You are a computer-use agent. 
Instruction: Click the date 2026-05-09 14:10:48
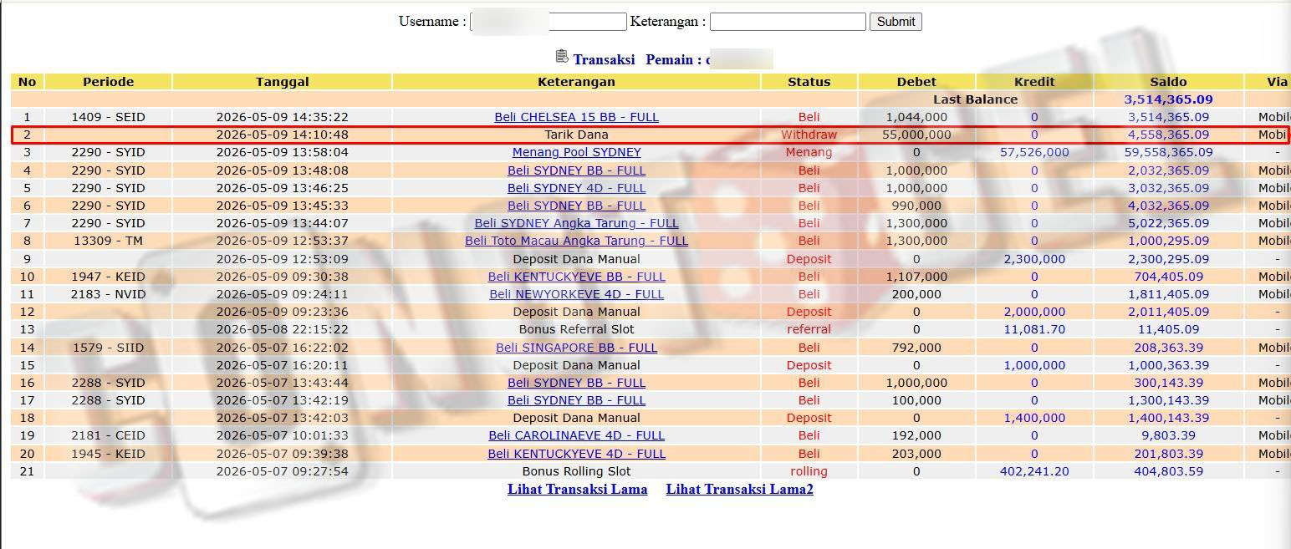click(x=282, y=135)
